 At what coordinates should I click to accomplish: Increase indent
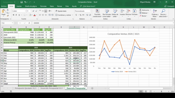[x=52, y=15]
